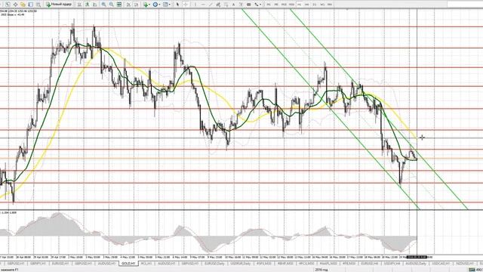Zoom out of the chart
The height and width of the screenshot is (272, 483).
[111, 5]
